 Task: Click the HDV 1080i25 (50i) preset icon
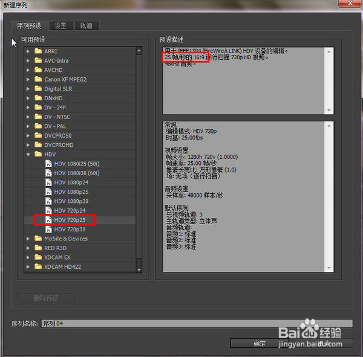49,164
